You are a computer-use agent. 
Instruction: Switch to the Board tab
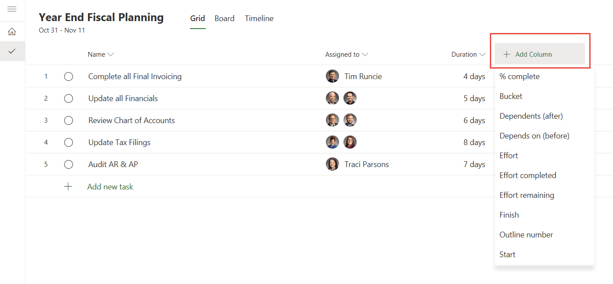[x=224, y=18]
